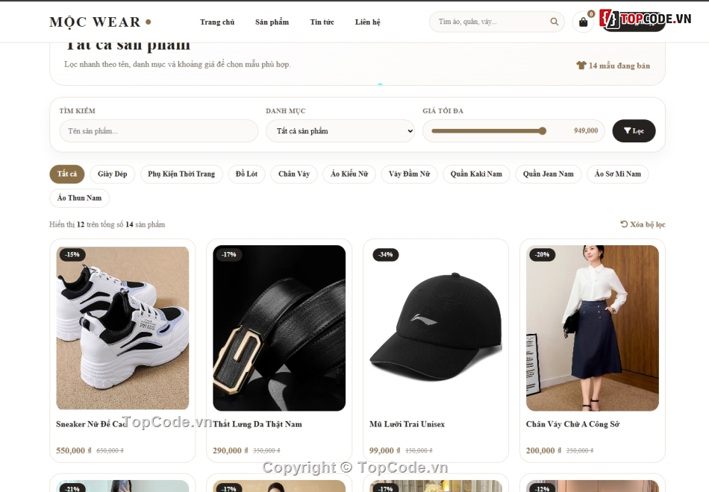The height and width of the screenshot is (492, 709).
Task: Click the 99,000 đ price text
Action: [385, 450]
